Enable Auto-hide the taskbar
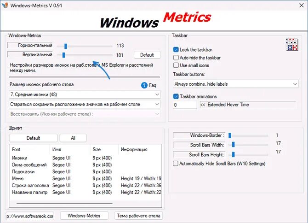The image size is (308, 223). coord(176,58)
